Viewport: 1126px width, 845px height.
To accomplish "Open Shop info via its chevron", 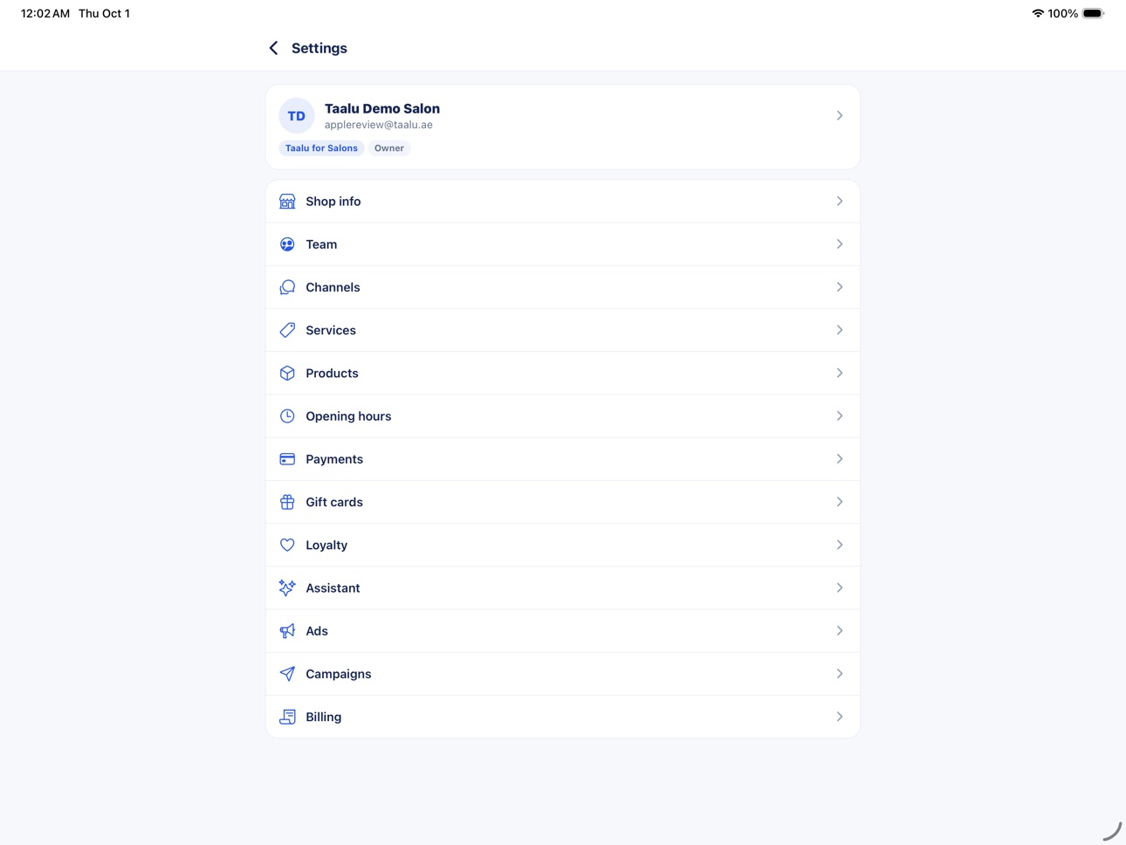I will tap(840, 202).
